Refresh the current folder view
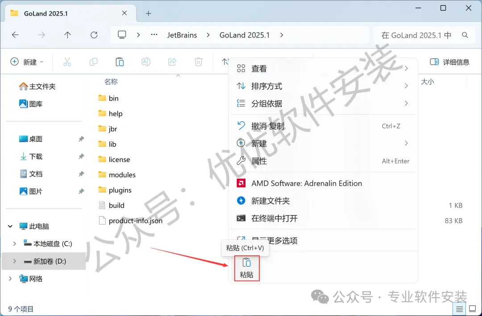Viewport: 482px width, 316px height. point(94,35)
